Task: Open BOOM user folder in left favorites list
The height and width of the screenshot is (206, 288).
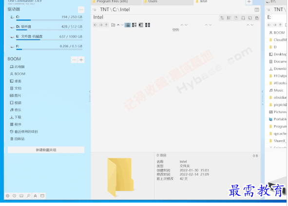Action: [x=18, y=74]
